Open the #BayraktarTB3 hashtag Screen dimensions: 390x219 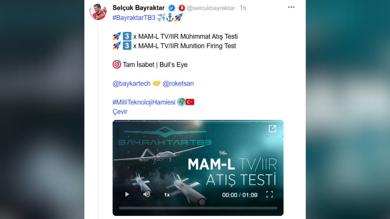pyautogui.click(x=134, y=17)
